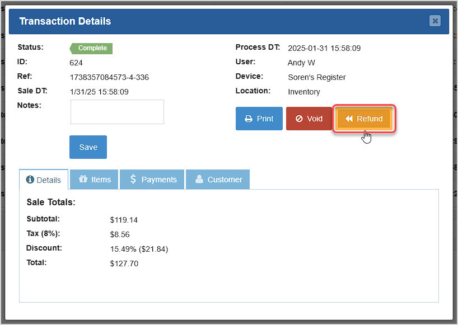
Task: Click the dollar icon on the Payments tab
Action: [133, 179]
